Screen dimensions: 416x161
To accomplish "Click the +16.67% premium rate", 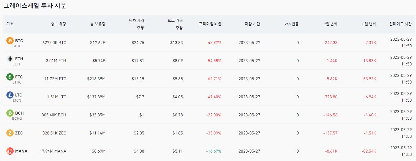I will coord(214,151).
